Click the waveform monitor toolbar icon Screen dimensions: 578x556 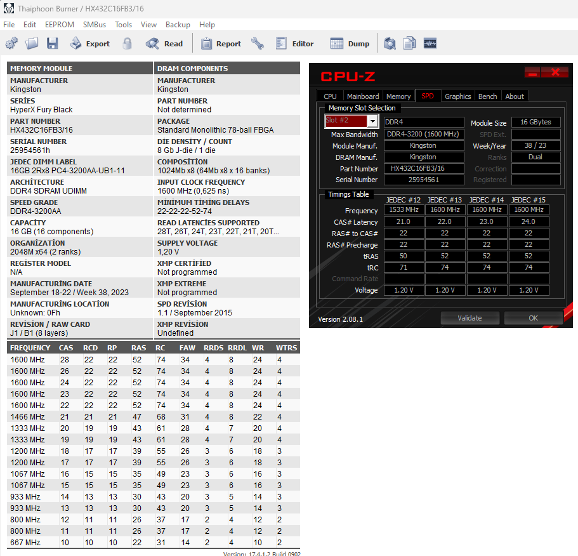pos(430,44)
